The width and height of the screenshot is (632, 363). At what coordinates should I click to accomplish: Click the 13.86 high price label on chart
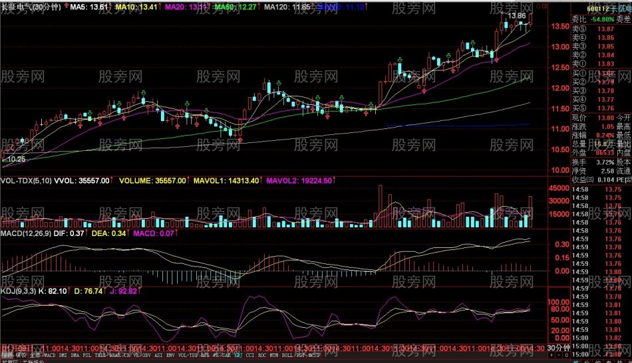[x=516, y=16]
